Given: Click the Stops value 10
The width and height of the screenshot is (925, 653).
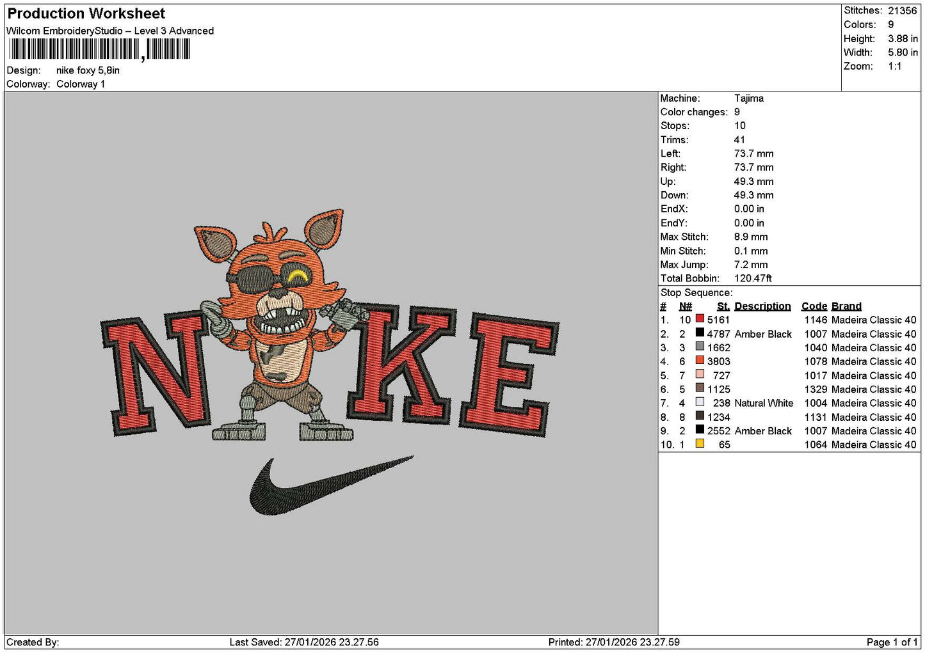Looking at the screenshot, I should coord(739,125).
